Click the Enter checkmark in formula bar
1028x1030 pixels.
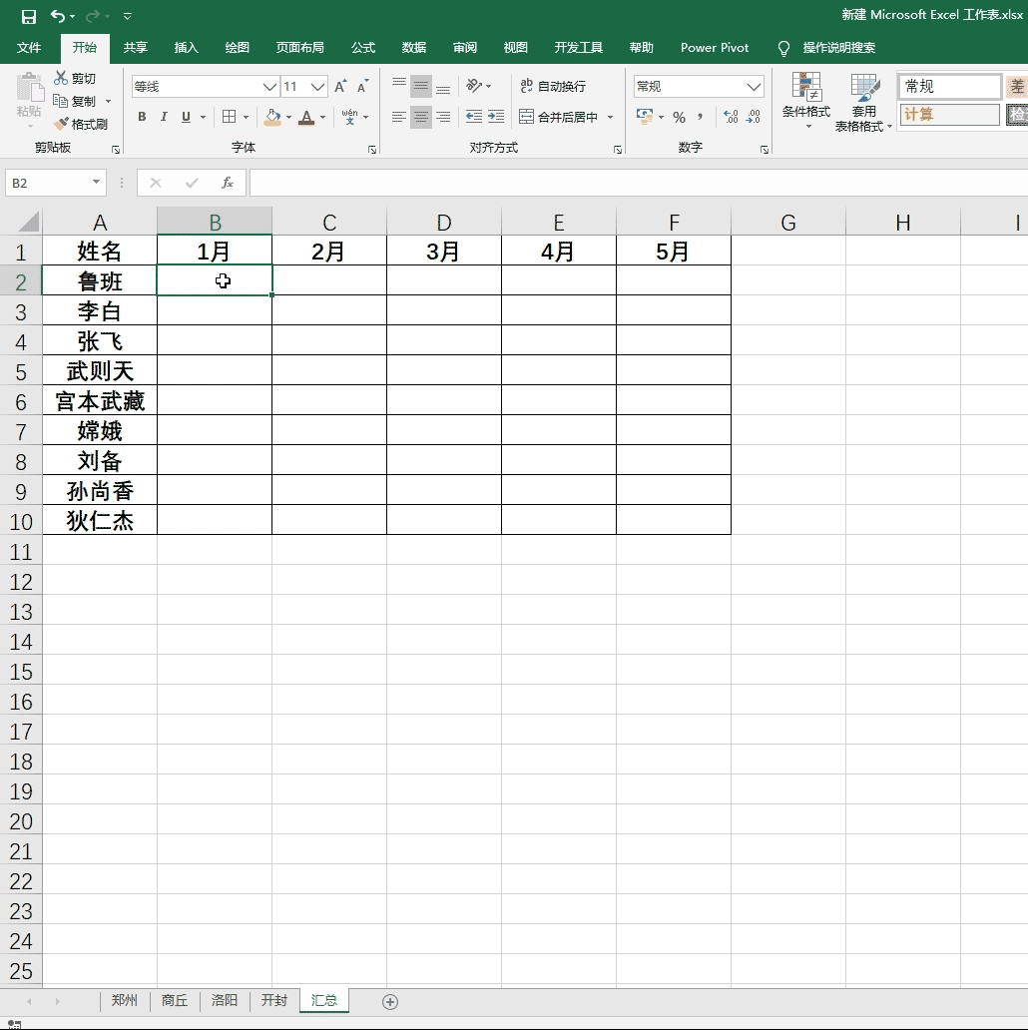192,183
